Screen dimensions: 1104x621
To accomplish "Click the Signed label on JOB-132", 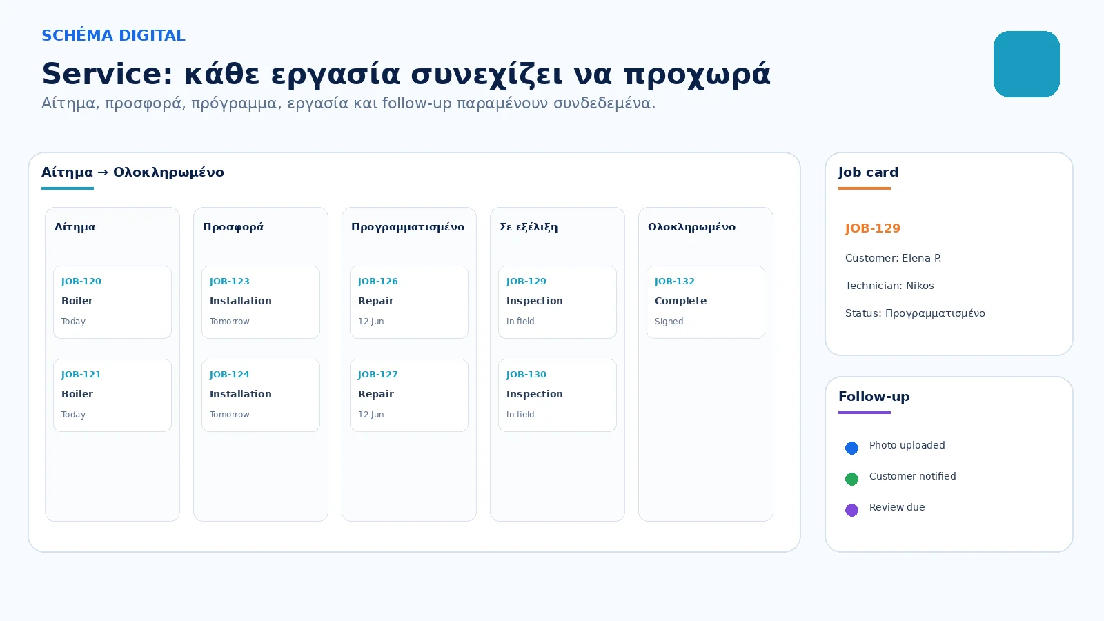I will (x=669, y=322).
